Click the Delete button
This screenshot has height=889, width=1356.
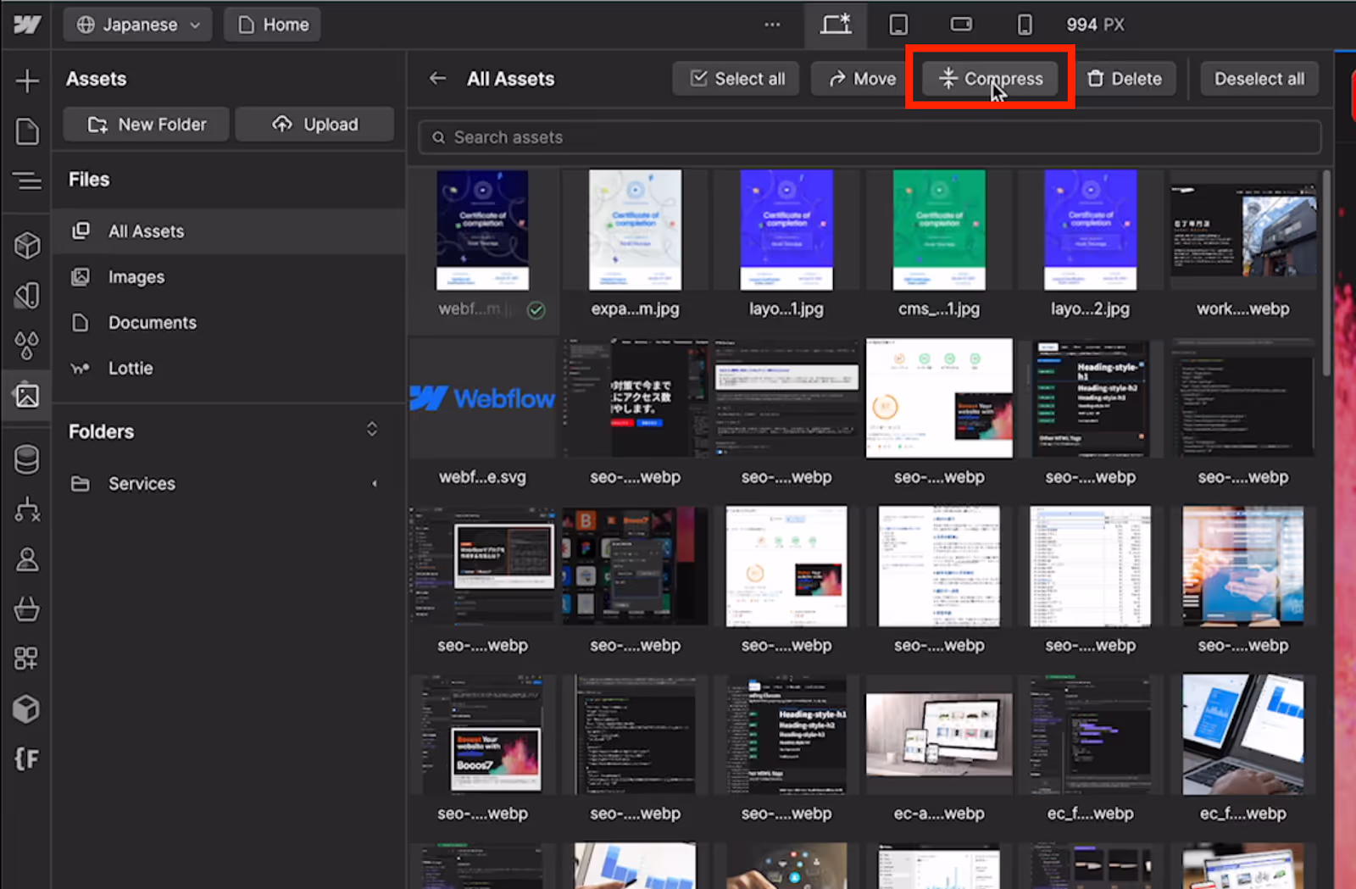pos(1125,79)
